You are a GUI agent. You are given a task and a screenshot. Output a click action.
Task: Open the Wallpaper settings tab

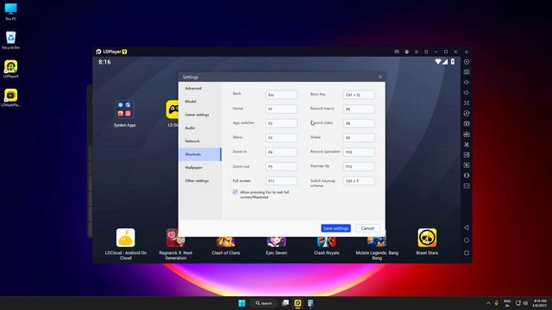pyautogui.click(x=200, y=168)
